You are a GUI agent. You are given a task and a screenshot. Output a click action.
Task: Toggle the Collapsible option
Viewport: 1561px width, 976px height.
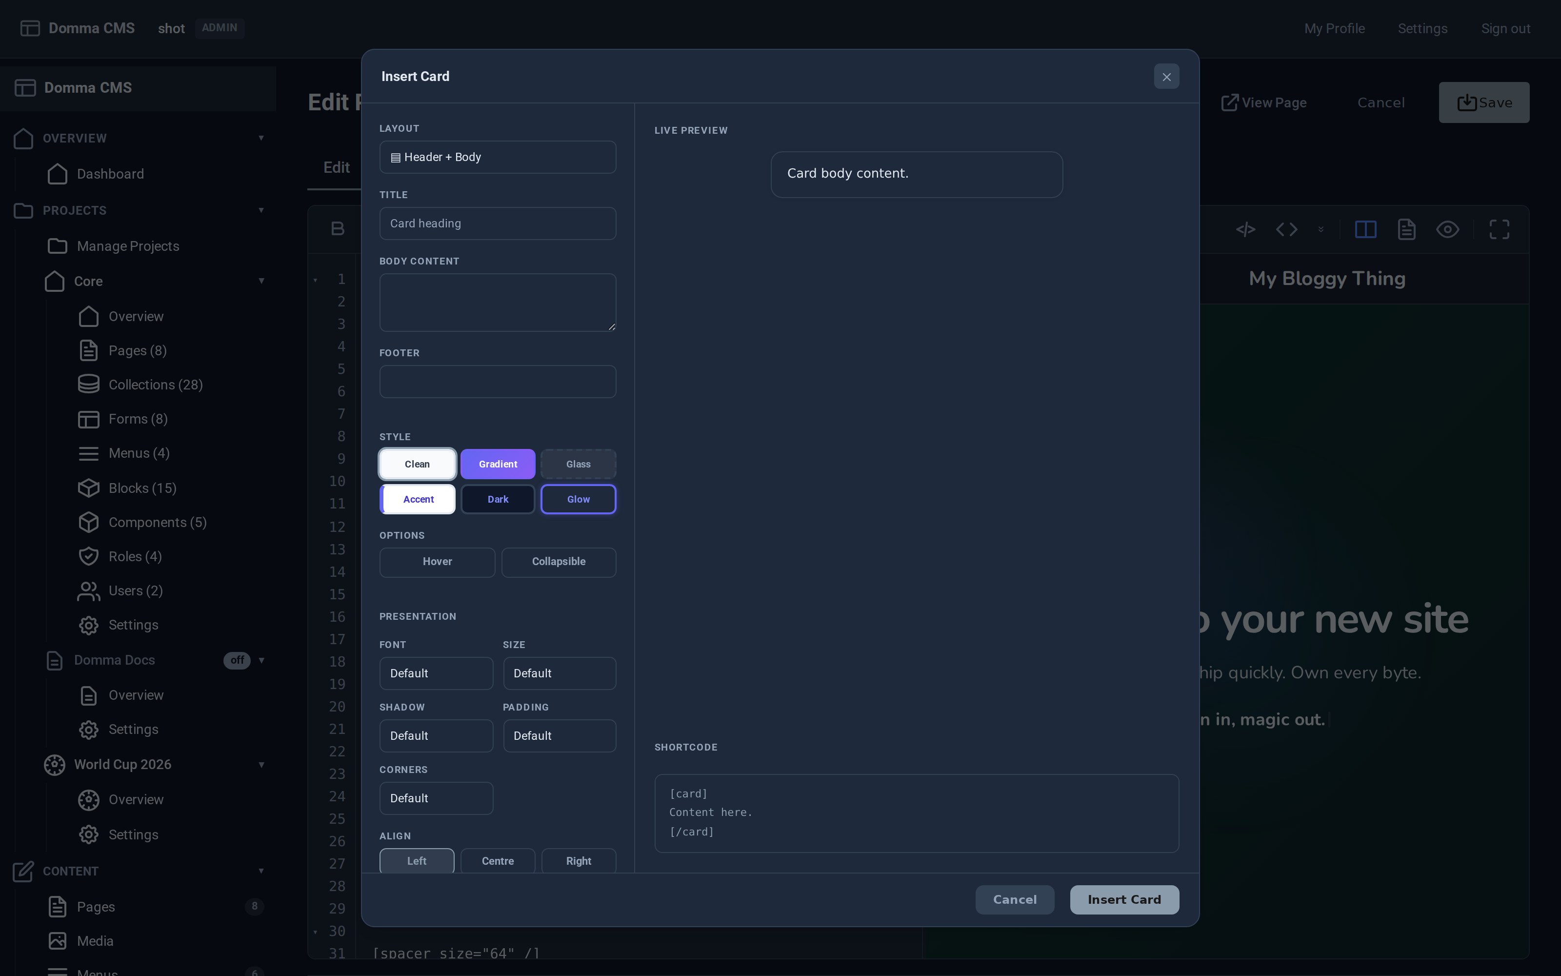coord(559,562)
